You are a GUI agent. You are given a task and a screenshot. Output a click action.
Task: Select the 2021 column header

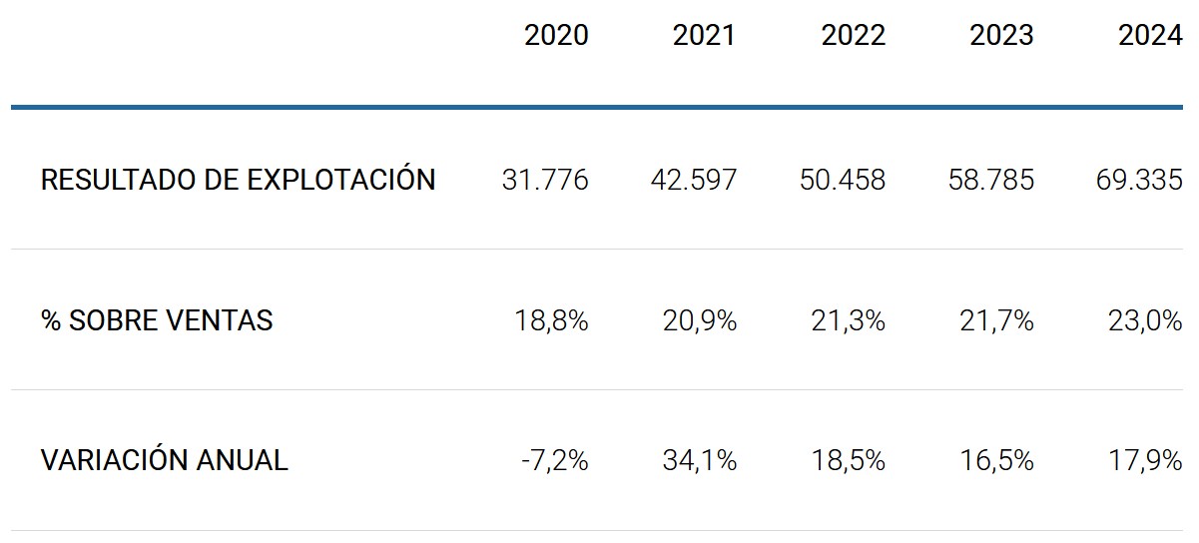point(704,36)
